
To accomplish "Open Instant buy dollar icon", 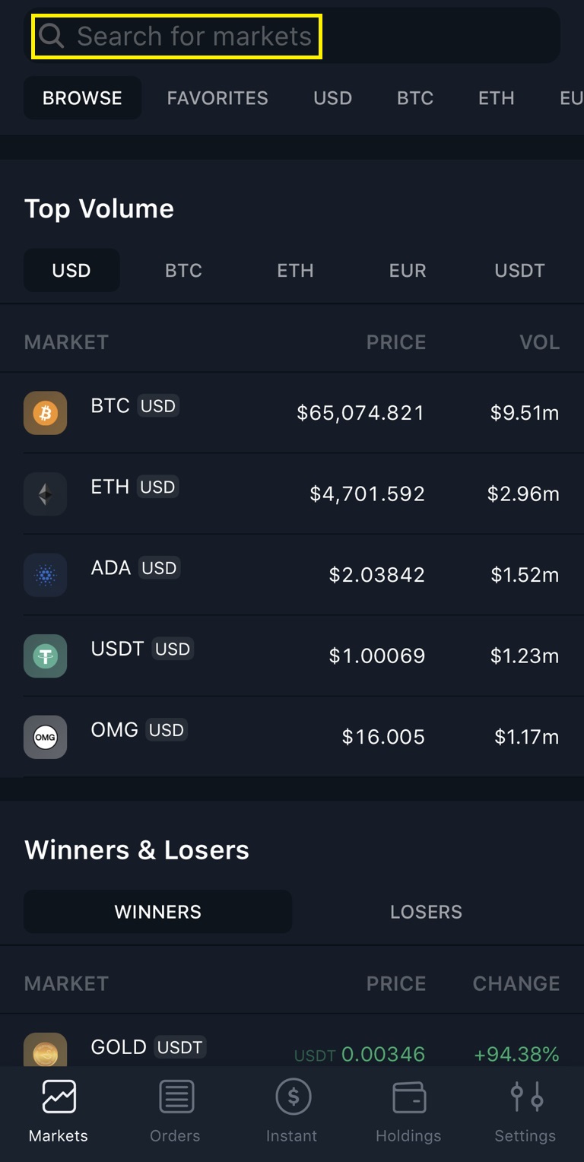I will [292, 1097].
